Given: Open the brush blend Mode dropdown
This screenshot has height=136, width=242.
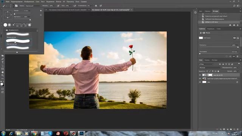Looking at the screenshot, I should (33, 6).
